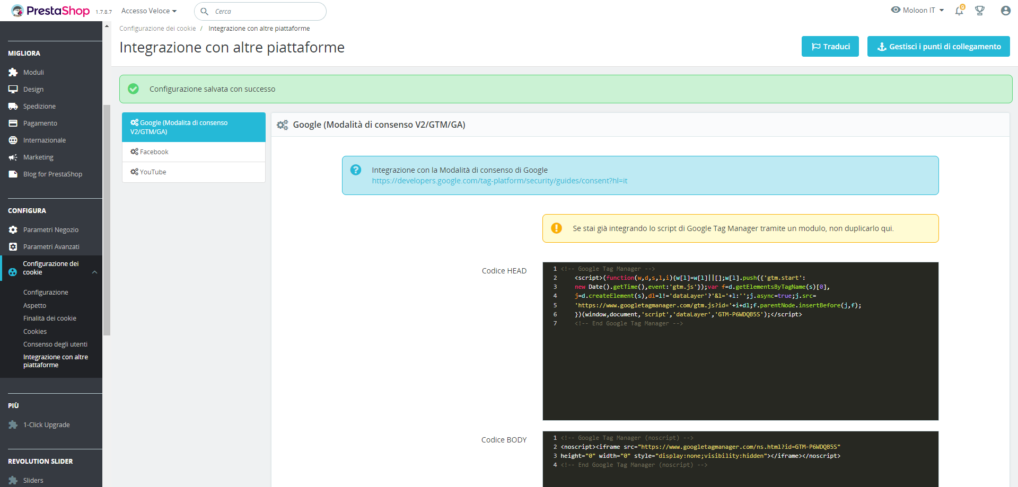Screen dimensions: 1018x487
Task: Toggle view-my-shop eye icon for Moloon IT
Action: 896,10
